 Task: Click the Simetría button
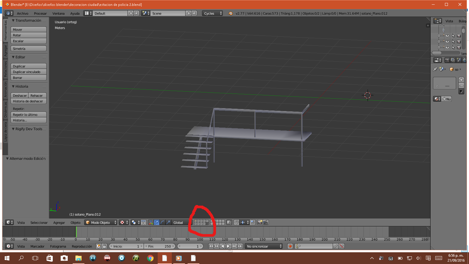pyautogui.click(x=28, y=49)
